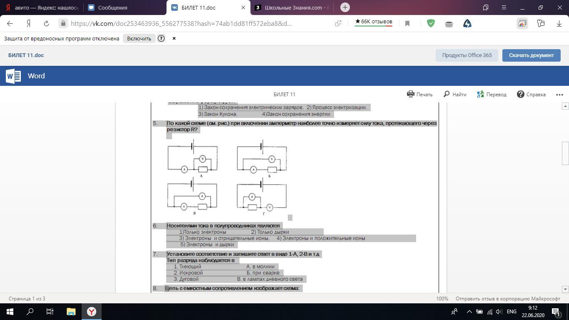The height and width of the screenshot is (320, 569).
Task: Switch to the Школьные Знания.com tab
Action: tap(292, 7)
